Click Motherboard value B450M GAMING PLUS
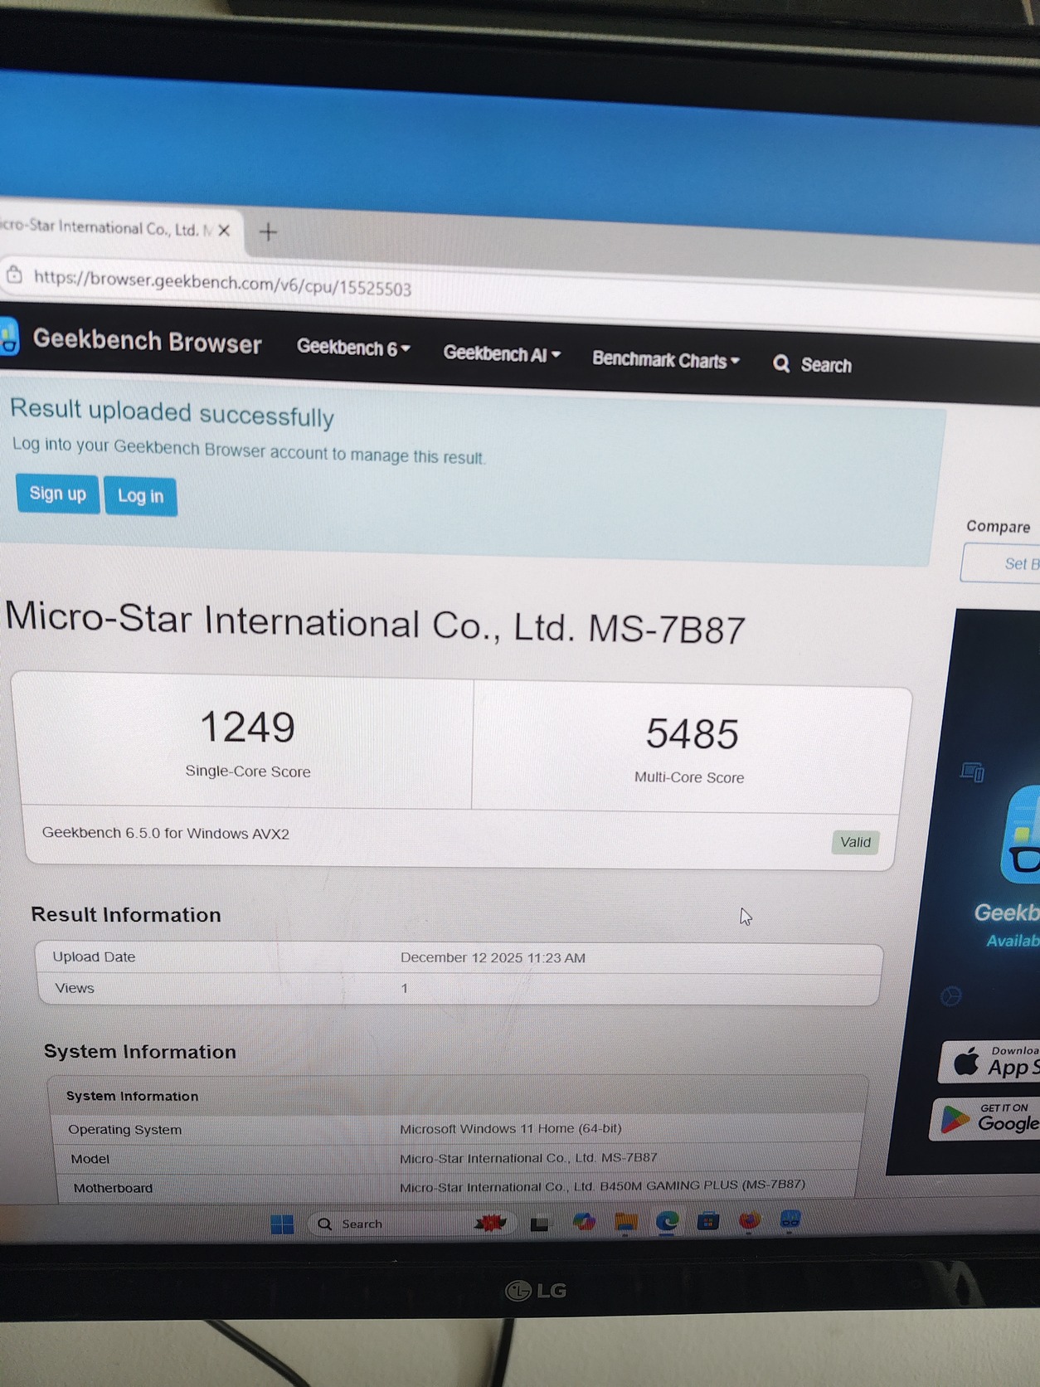Image resolution: width=1040 pixels, height=1387 pixels. (x=602, y=1185)
